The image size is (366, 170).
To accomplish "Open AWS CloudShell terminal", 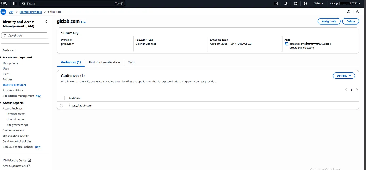I will [x=276, y=3].
